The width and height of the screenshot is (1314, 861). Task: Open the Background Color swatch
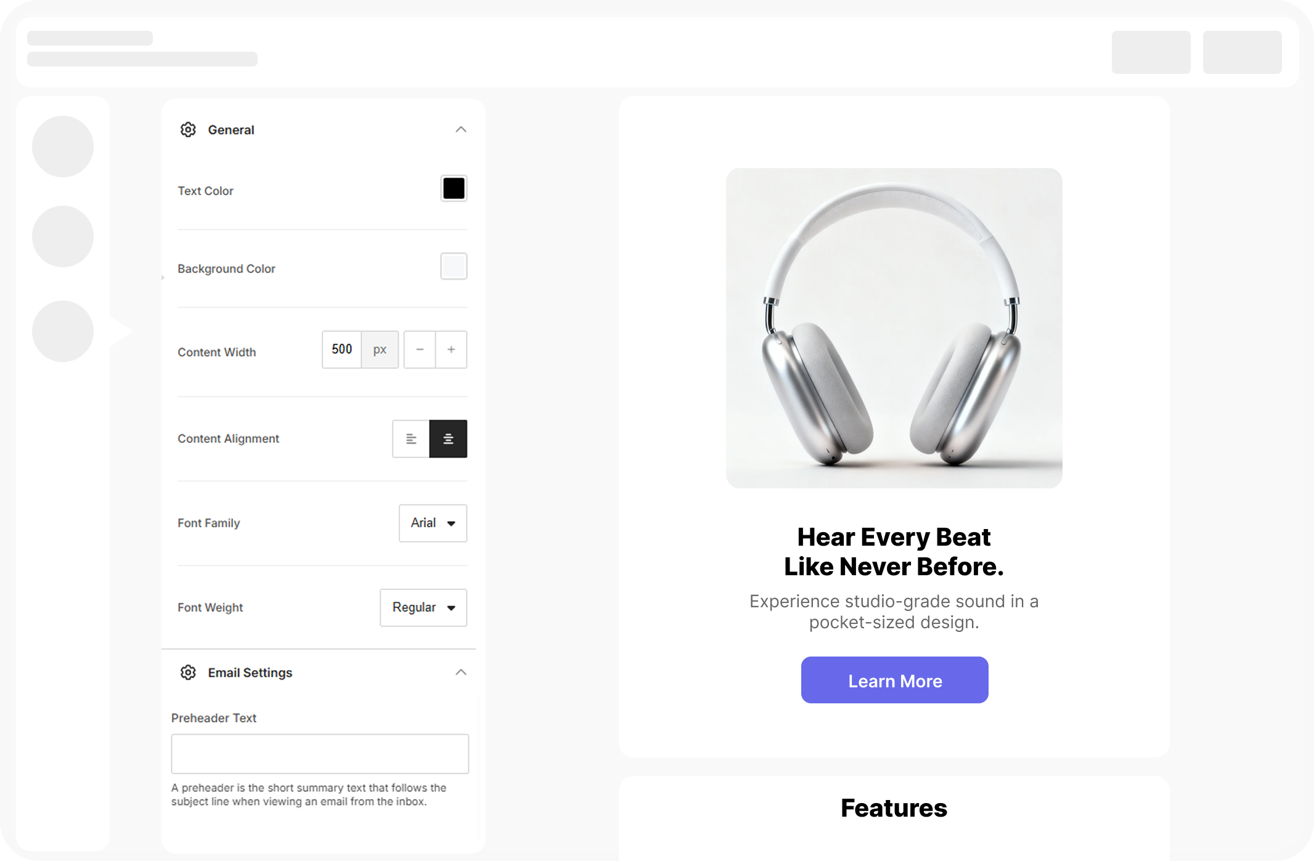[x=453, y=266]
